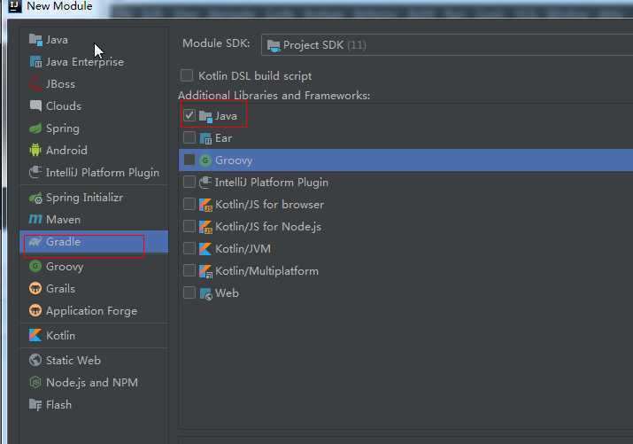Pick the Static Web globe icon
633x444 pixels.
point(35,360)
